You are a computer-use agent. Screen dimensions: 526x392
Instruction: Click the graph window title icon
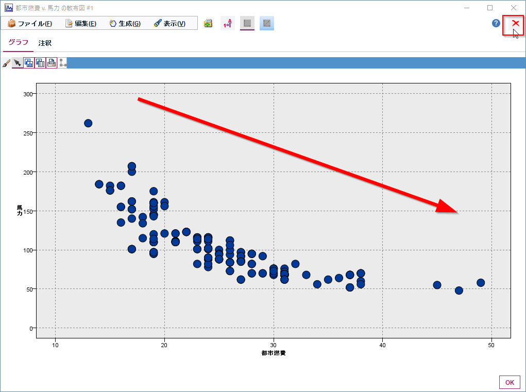pyautogui.click(x=8, y=8)
